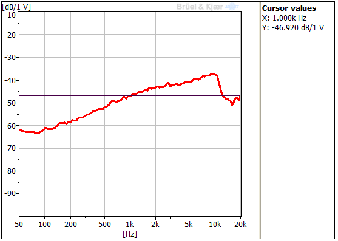
Task: Click the red curve peak near 10k
Action: click(x=213, y=74)
